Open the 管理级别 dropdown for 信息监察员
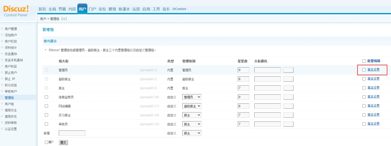This screenshot has height=146, width=391. (192, 97)
